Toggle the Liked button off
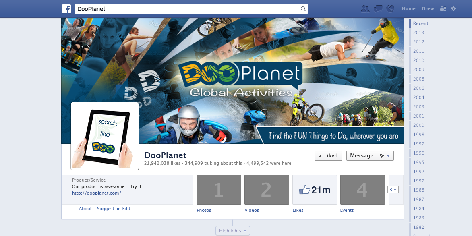Screen dimensions: 472x236 tap(328, 156)
